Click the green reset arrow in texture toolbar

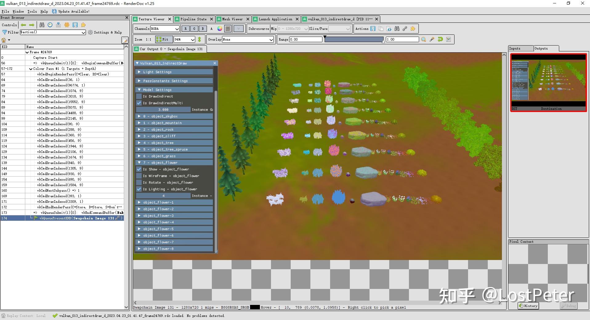(x=440, y=39)
